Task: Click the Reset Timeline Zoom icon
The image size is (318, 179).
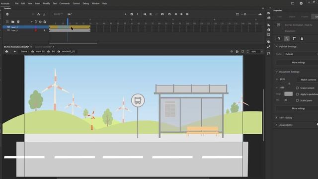Action: (238, 14)
